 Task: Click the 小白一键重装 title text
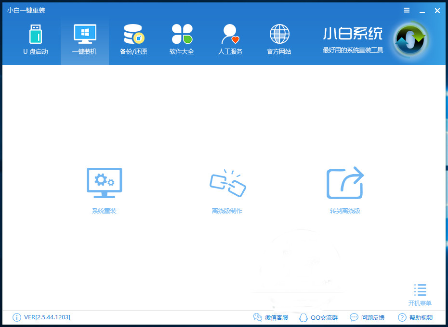coord(26,10)
